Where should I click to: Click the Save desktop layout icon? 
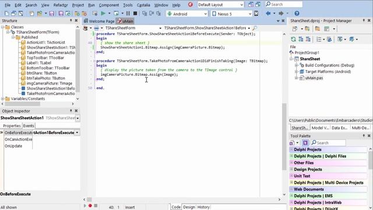pos(251,5)
